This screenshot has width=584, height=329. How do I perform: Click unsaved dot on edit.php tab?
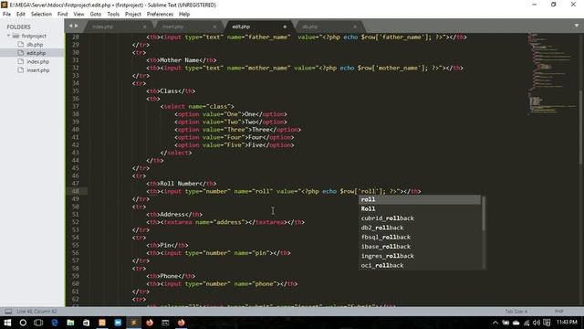(x=285, y=27)
